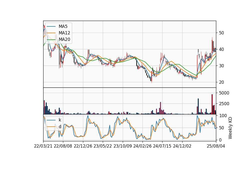Screen dimensions: 240x172
Task: Click the MA12 legend label
Action: point(64,33)
